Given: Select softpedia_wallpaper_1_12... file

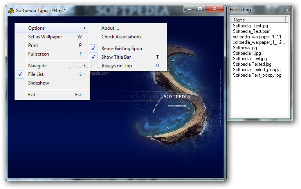Looking at the screenshot, I should pos(259,42).
